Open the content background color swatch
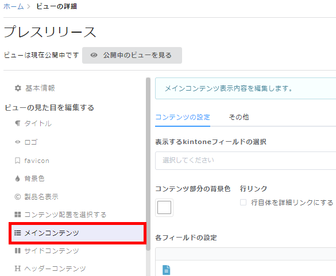The image size is (336, 276). [164, 207]
